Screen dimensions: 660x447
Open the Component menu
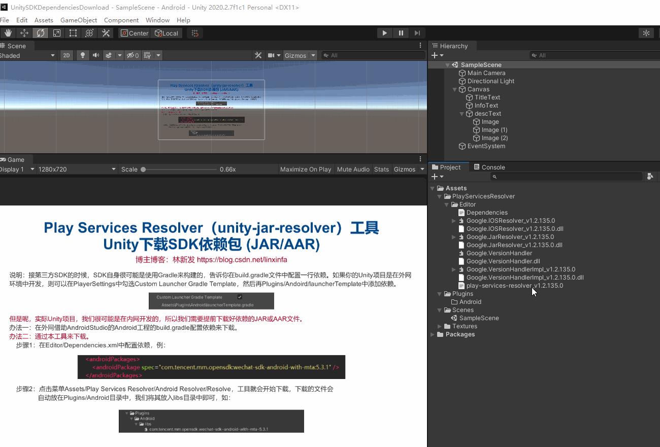pos(121,20)
